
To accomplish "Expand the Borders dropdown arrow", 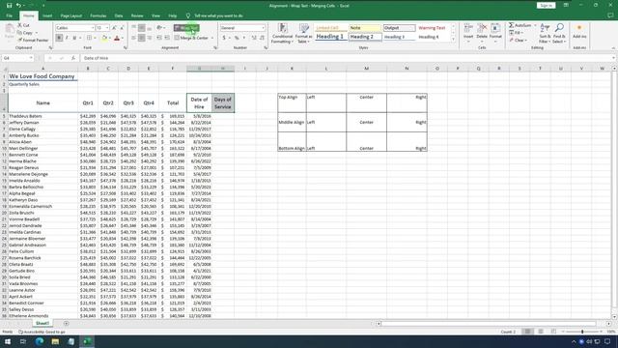I will pos(95,38).
